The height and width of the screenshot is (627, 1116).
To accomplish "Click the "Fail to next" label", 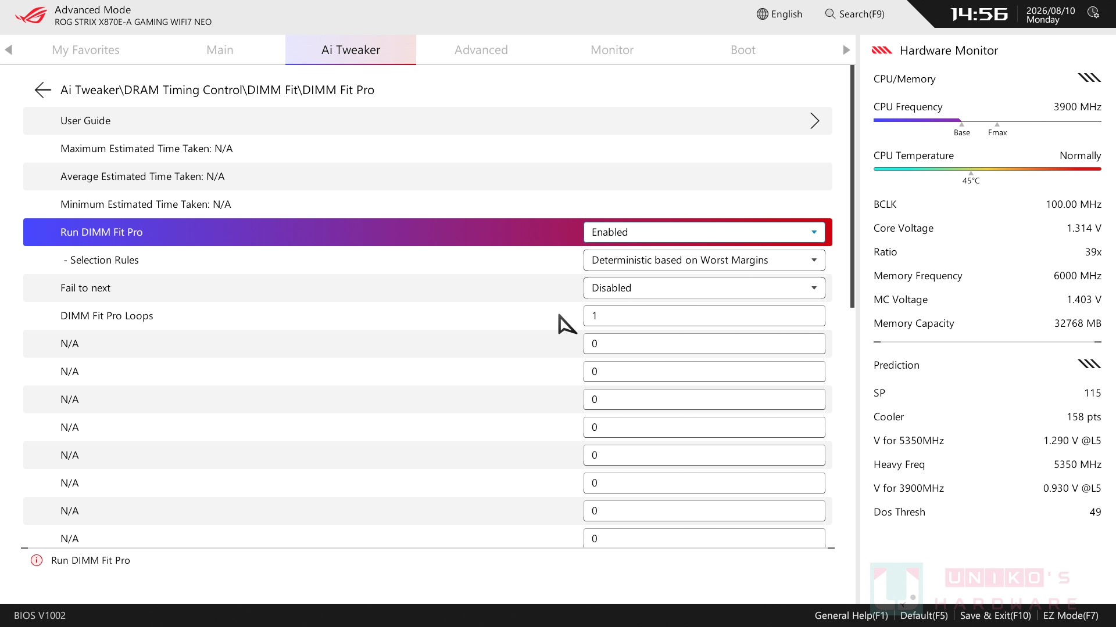I will point(85,288).
